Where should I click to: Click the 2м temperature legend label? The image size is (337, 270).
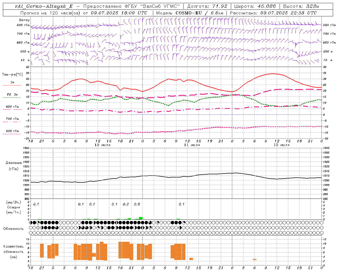coord(12,83)
